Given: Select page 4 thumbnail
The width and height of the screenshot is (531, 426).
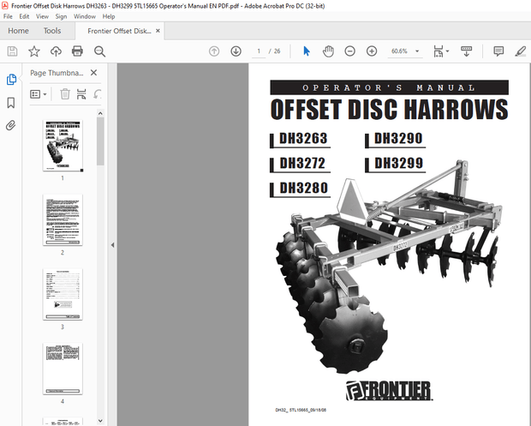Looking at the screenshot, I should (x=63, y=369).
